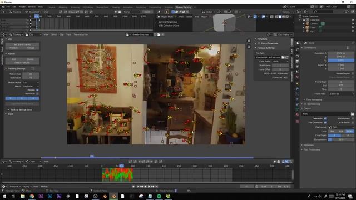The width and height of the screenshot is (356, 200).
Task: Click the play animation button
Action: click(149, 187)
